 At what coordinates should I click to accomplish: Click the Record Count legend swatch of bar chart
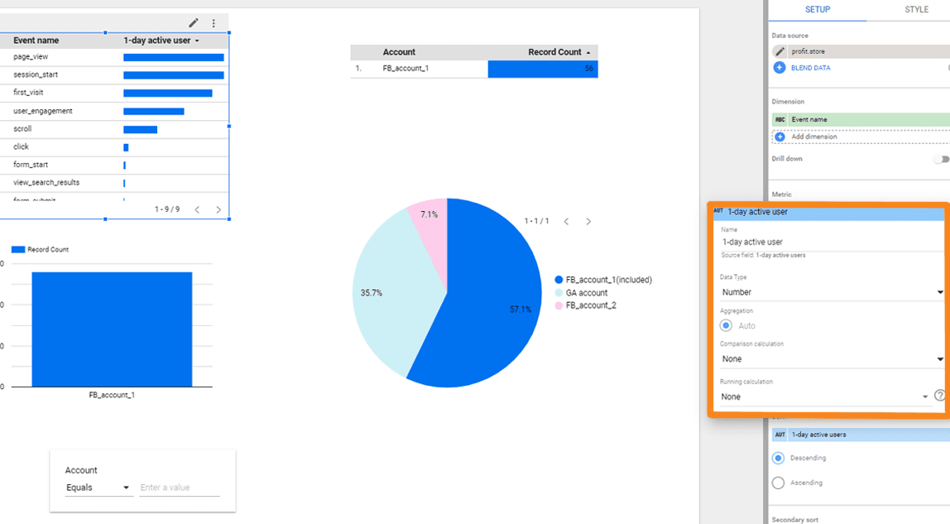(x=18, y=249)
